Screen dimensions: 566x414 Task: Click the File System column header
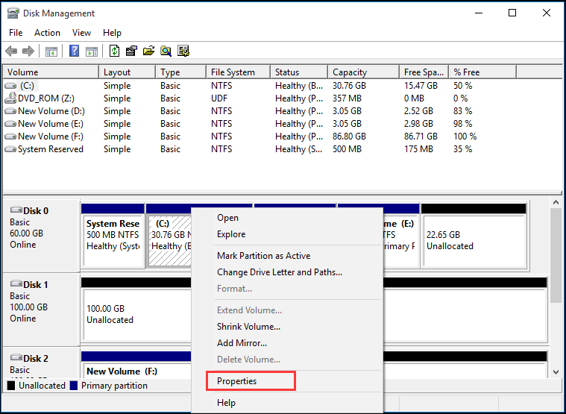coord(233,72)
